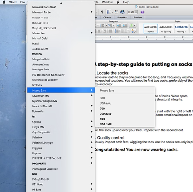Screen dimensions: 193x192
Task: Pick the Plantagenet Cherokee font
Action: [61, 169]
